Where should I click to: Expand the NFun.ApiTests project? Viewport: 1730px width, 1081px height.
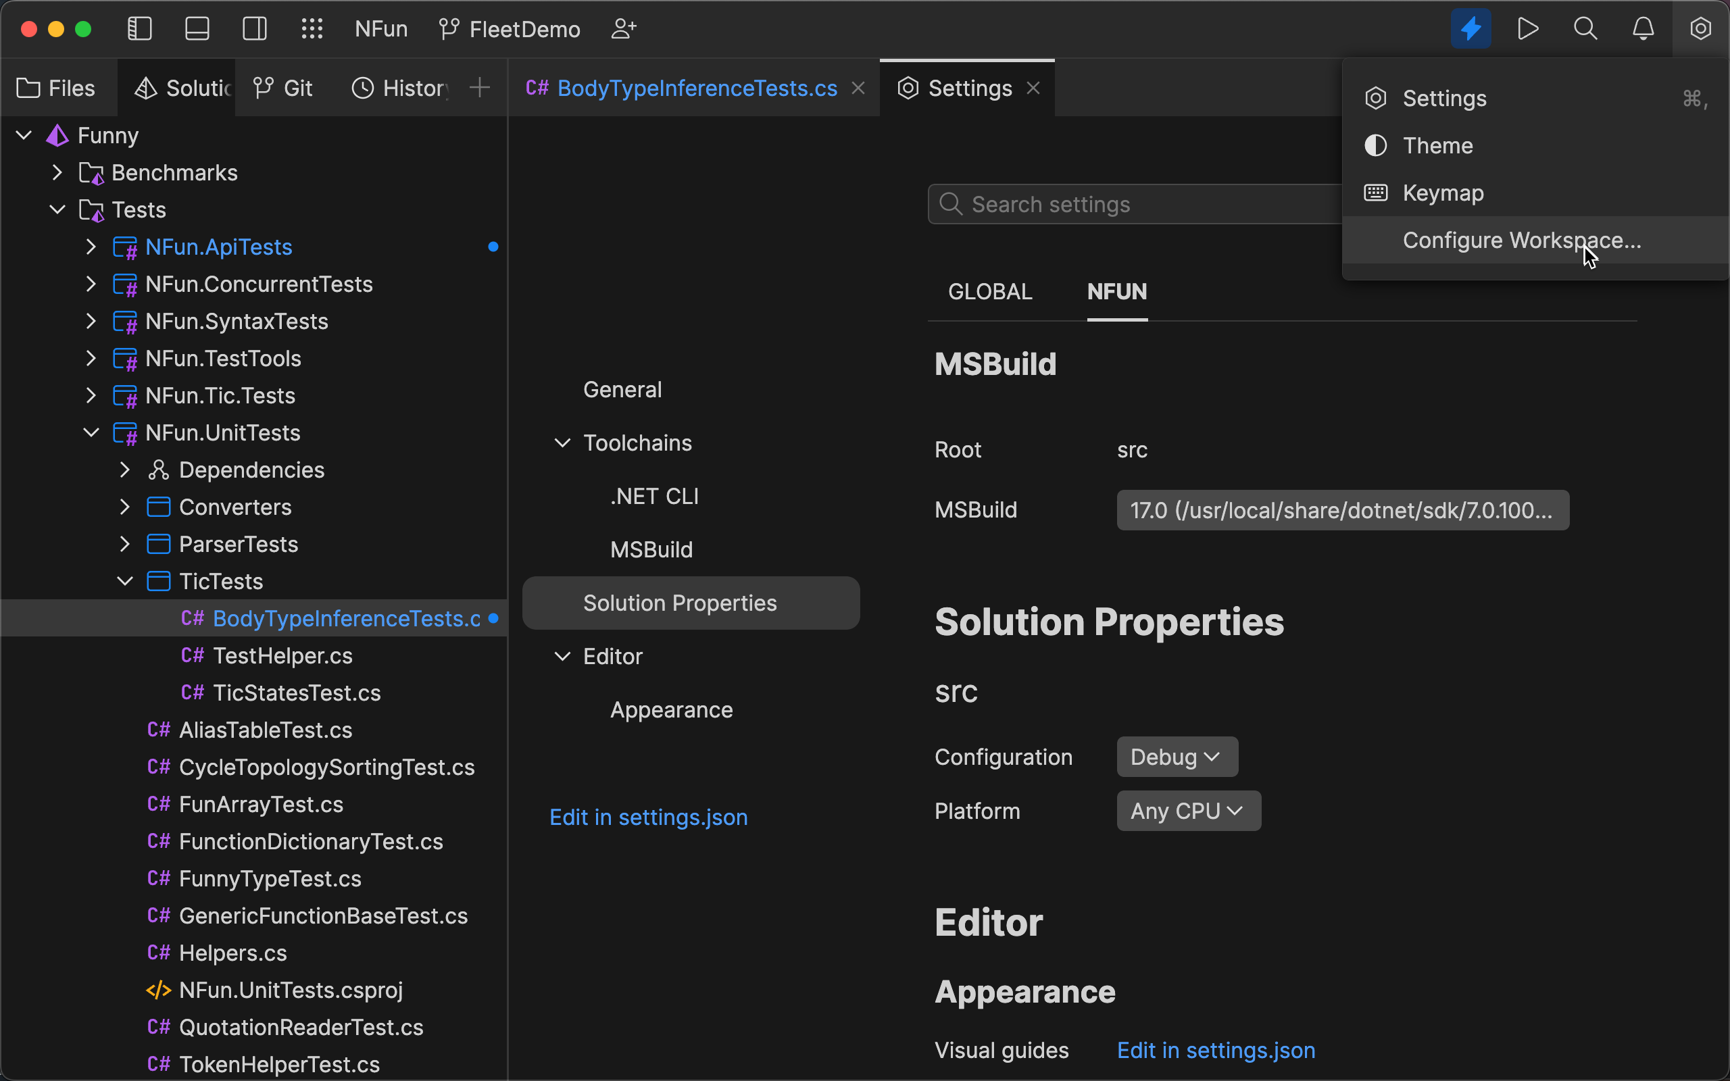pyautogui.click(x=91, y=247)
